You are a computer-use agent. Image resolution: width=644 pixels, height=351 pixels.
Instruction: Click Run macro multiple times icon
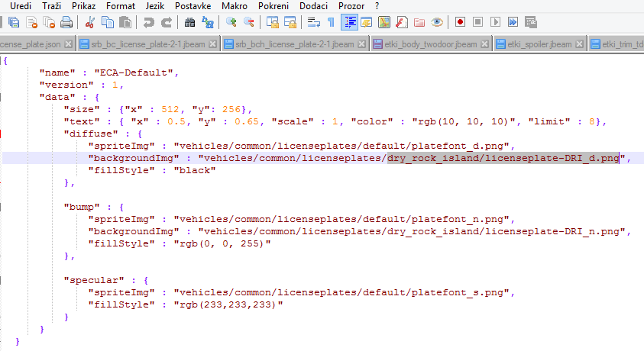[513, 22]
